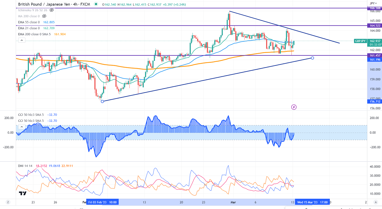
Task: Select the EMA 55 close indicator label
Action: [x=29, y=22]
